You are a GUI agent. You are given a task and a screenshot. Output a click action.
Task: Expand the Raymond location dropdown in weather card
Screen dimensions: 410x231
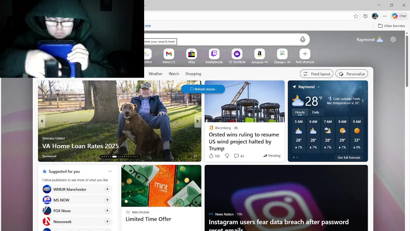coord(318,87)
